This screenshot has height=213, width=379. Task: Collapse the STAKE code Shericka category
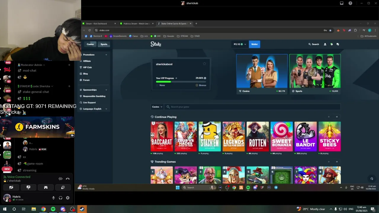(x=35, y=86)
